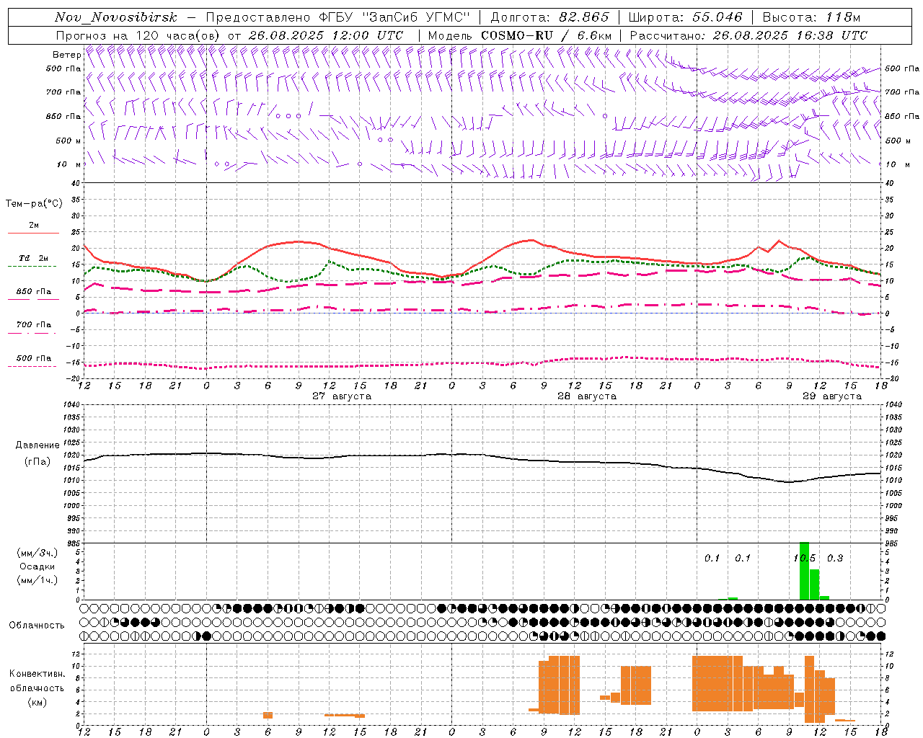Click the Конвективн. облачность label

(x=37, y=681)
